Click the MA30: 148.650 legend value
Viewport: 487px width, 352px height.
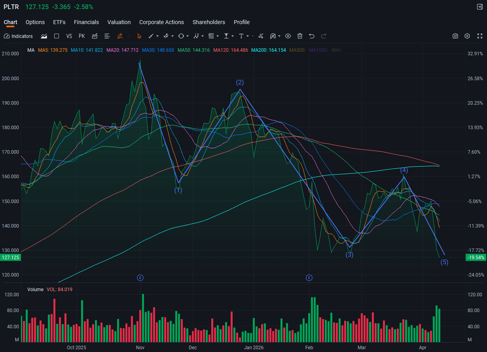158,50
